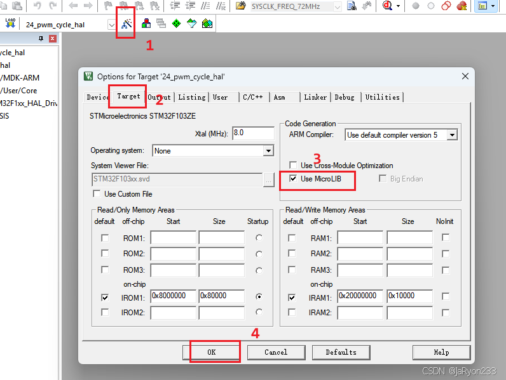This screenshot has width=506, height=380.
Task: Start debug session magnifier 'd' icon
Action: coord(387,6)
